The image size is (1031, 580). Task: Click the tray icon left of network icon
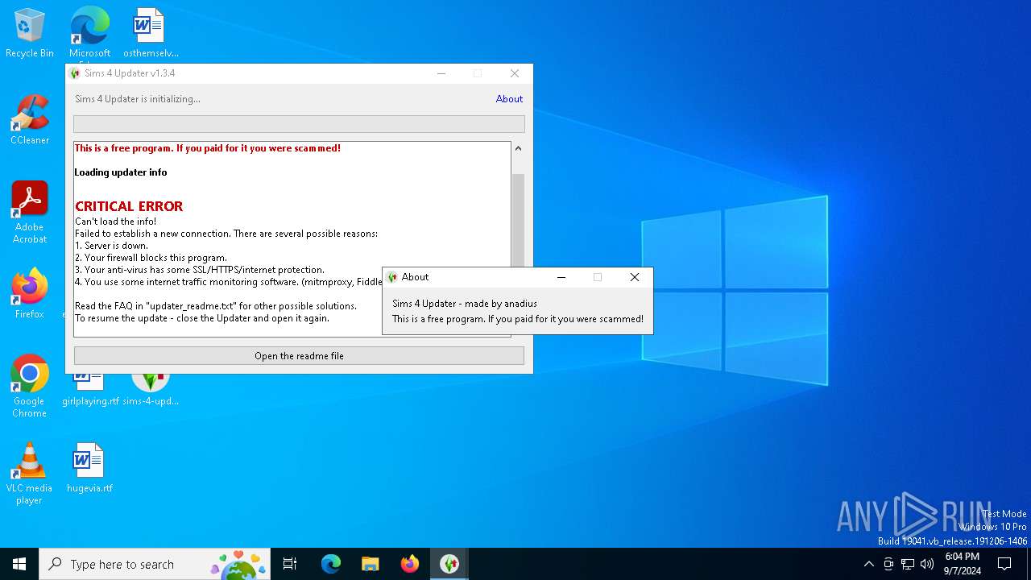pyautogui.click(x=888, y=564)
